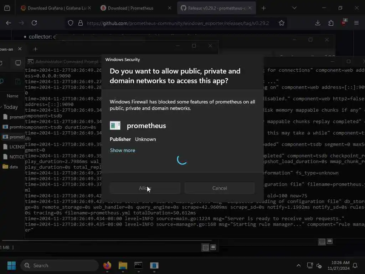Click the taskbar Search box
The image size is (365, 274).
[60, 265]
